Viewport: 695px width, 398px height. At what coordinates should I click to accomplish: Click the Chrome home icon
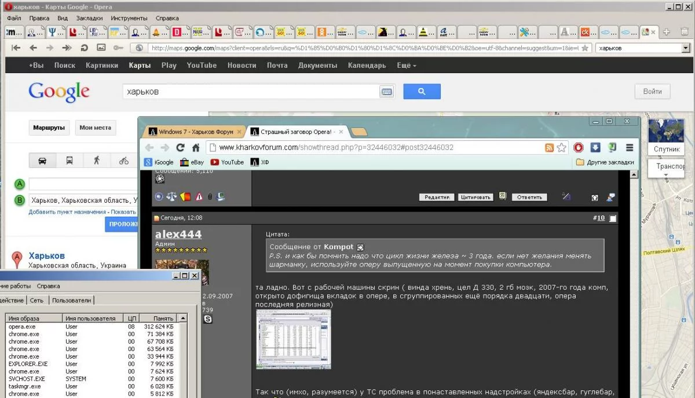(196, 147)
